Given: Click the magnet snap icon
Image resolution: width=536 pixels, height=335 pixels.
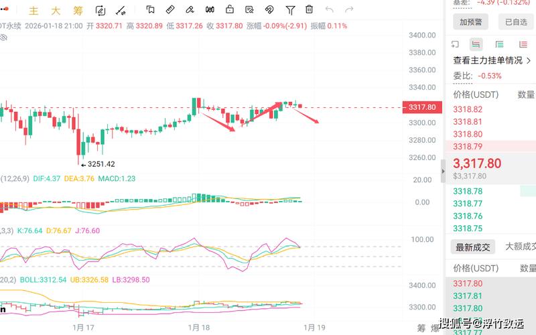Looking at the screenshot, I should click(x=269, y=10).
